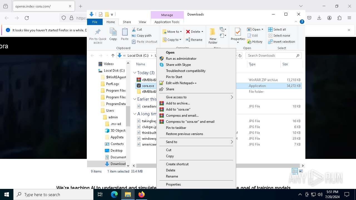Open the Quick Access Toolbar customize dropdown

[x=112, y=14]
